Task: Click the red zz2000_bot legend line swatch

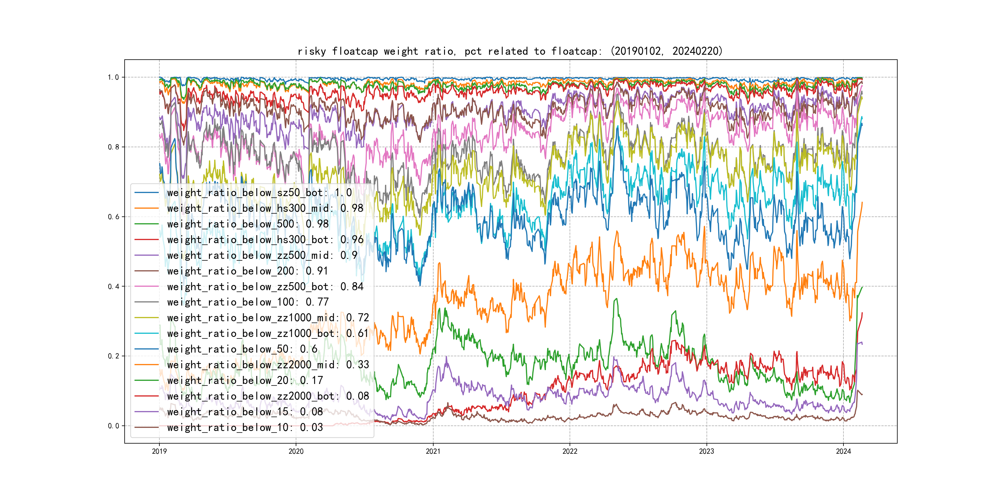Action: 146,396
